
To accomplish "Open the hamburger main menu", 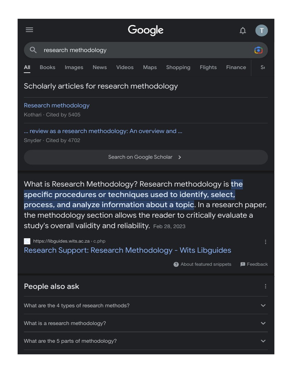I will (x=29, y=30).
